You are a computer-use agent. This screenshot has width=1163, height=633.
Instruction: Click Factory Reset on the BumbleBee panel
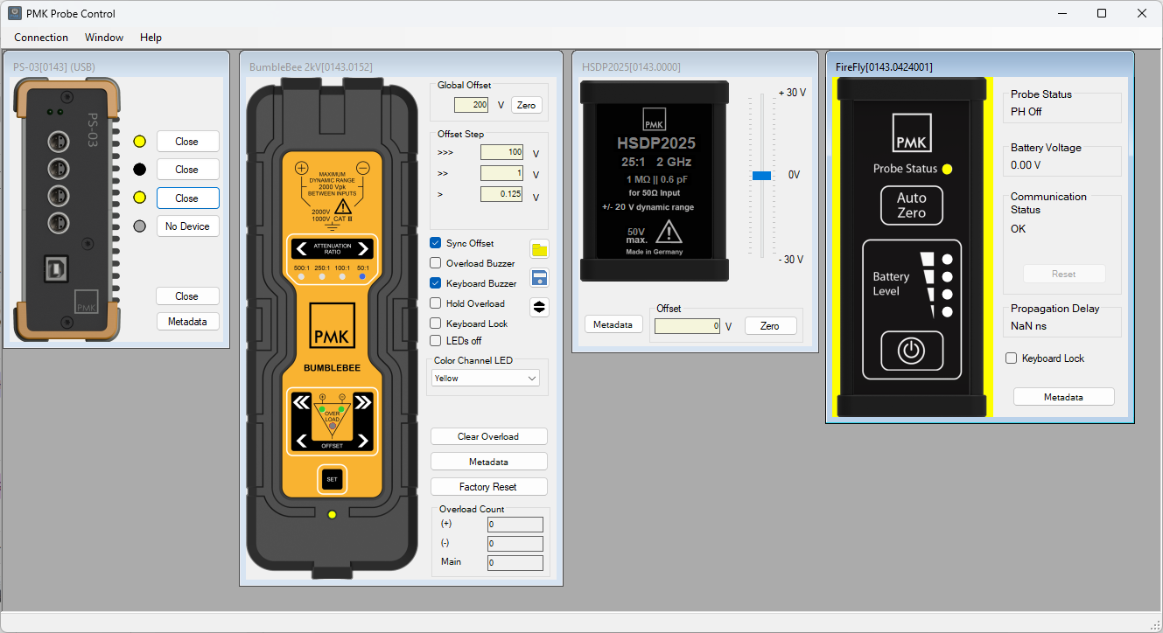click(x=488, y=486)
